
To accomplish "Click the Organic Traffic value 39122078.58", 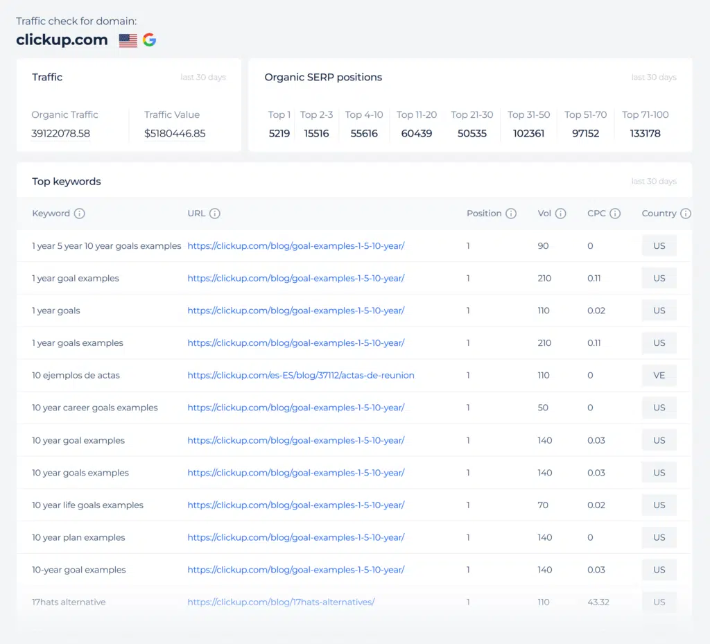I will pyautogui.click(x=61, y=134).
